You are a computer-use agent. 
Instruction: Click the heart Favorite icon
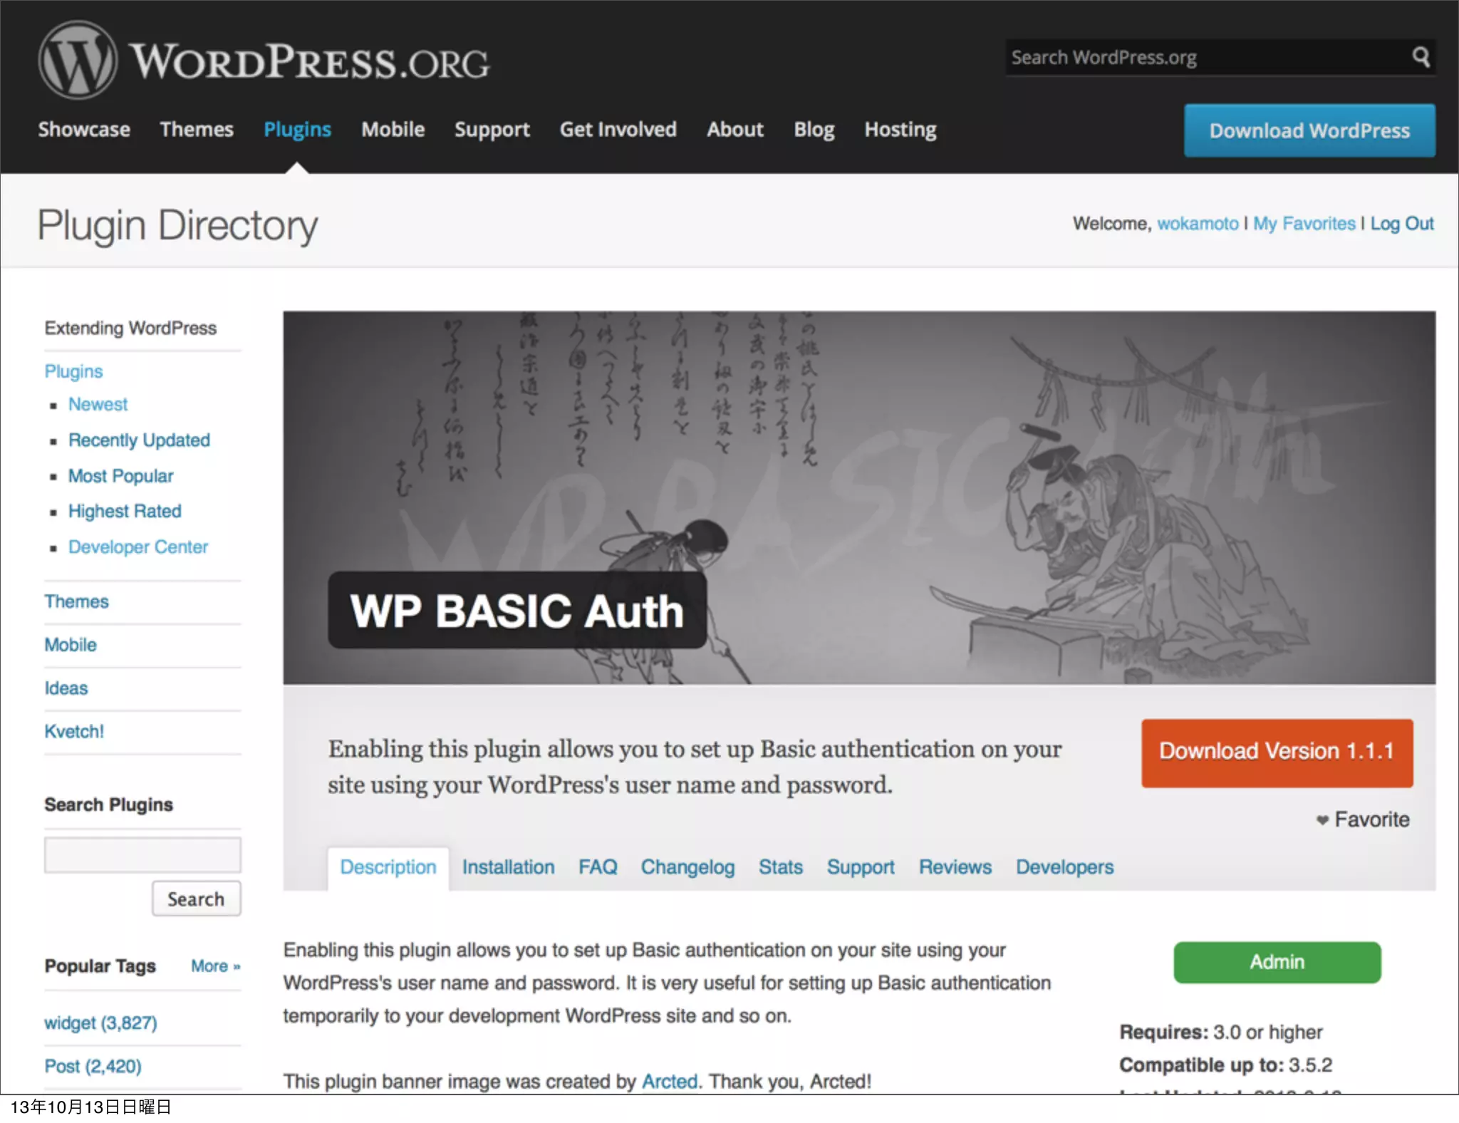(1322, 820)
